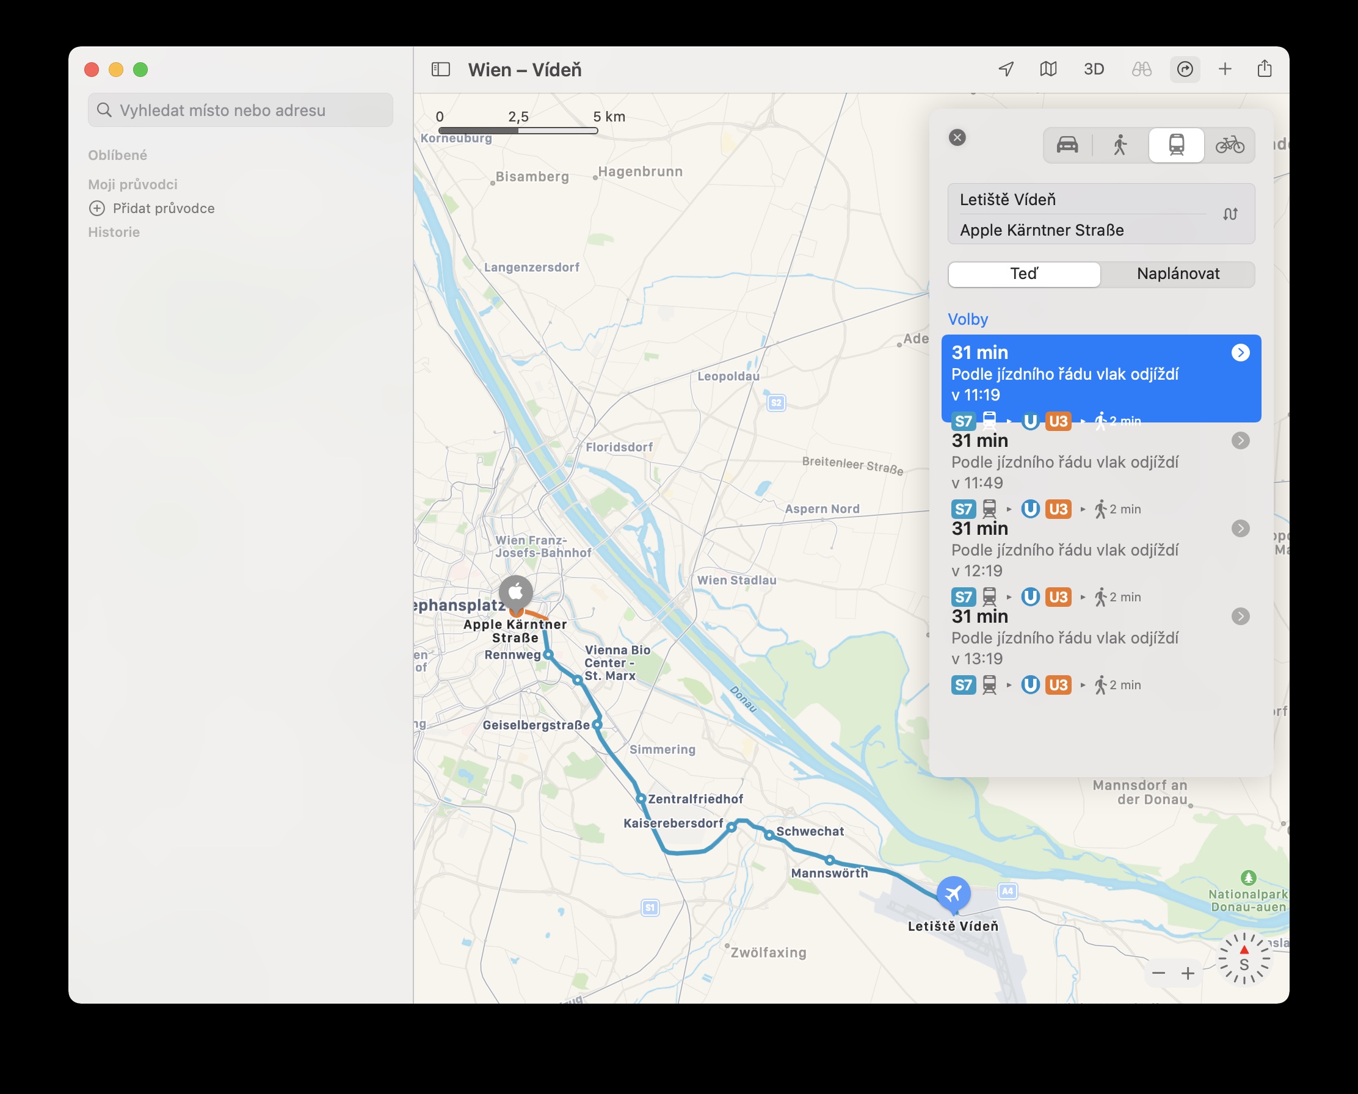Click the Look Around binoculars icon
1358x1094 pixels.
[1142, 70]
